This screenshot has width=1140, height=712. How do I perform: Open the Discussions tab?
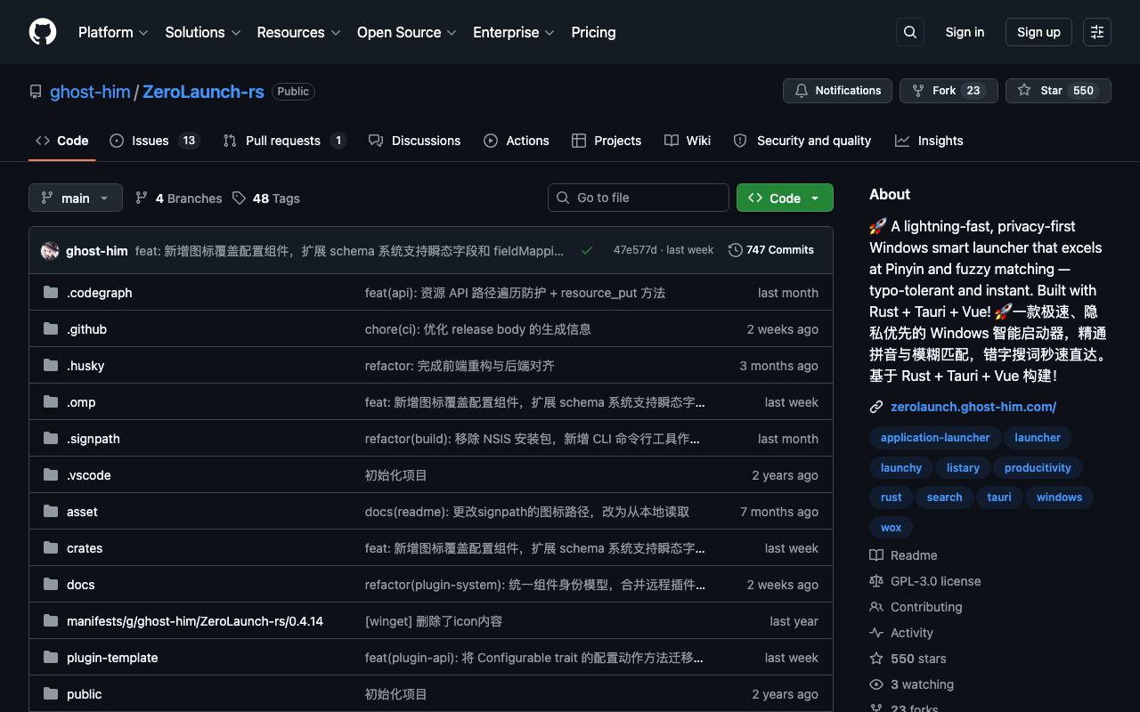[x=414, y=141]
